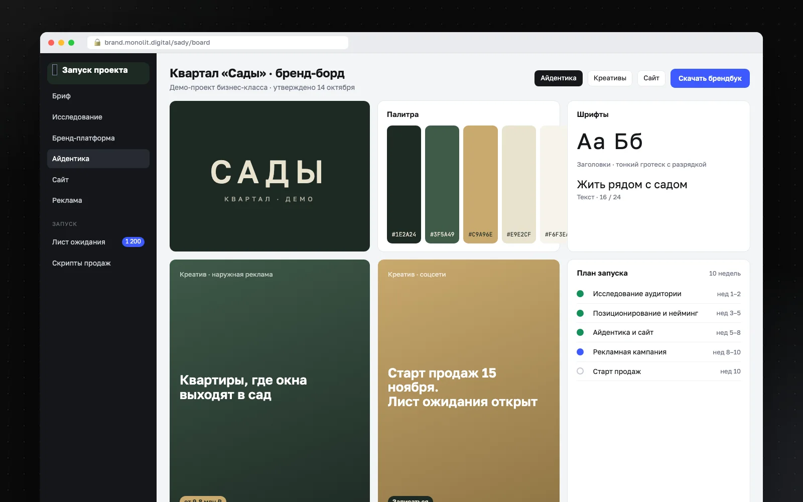Select the gold #C9A96E swatch
Image resolution: width=803 pixels, height=502 pixels.
point(480,184)
